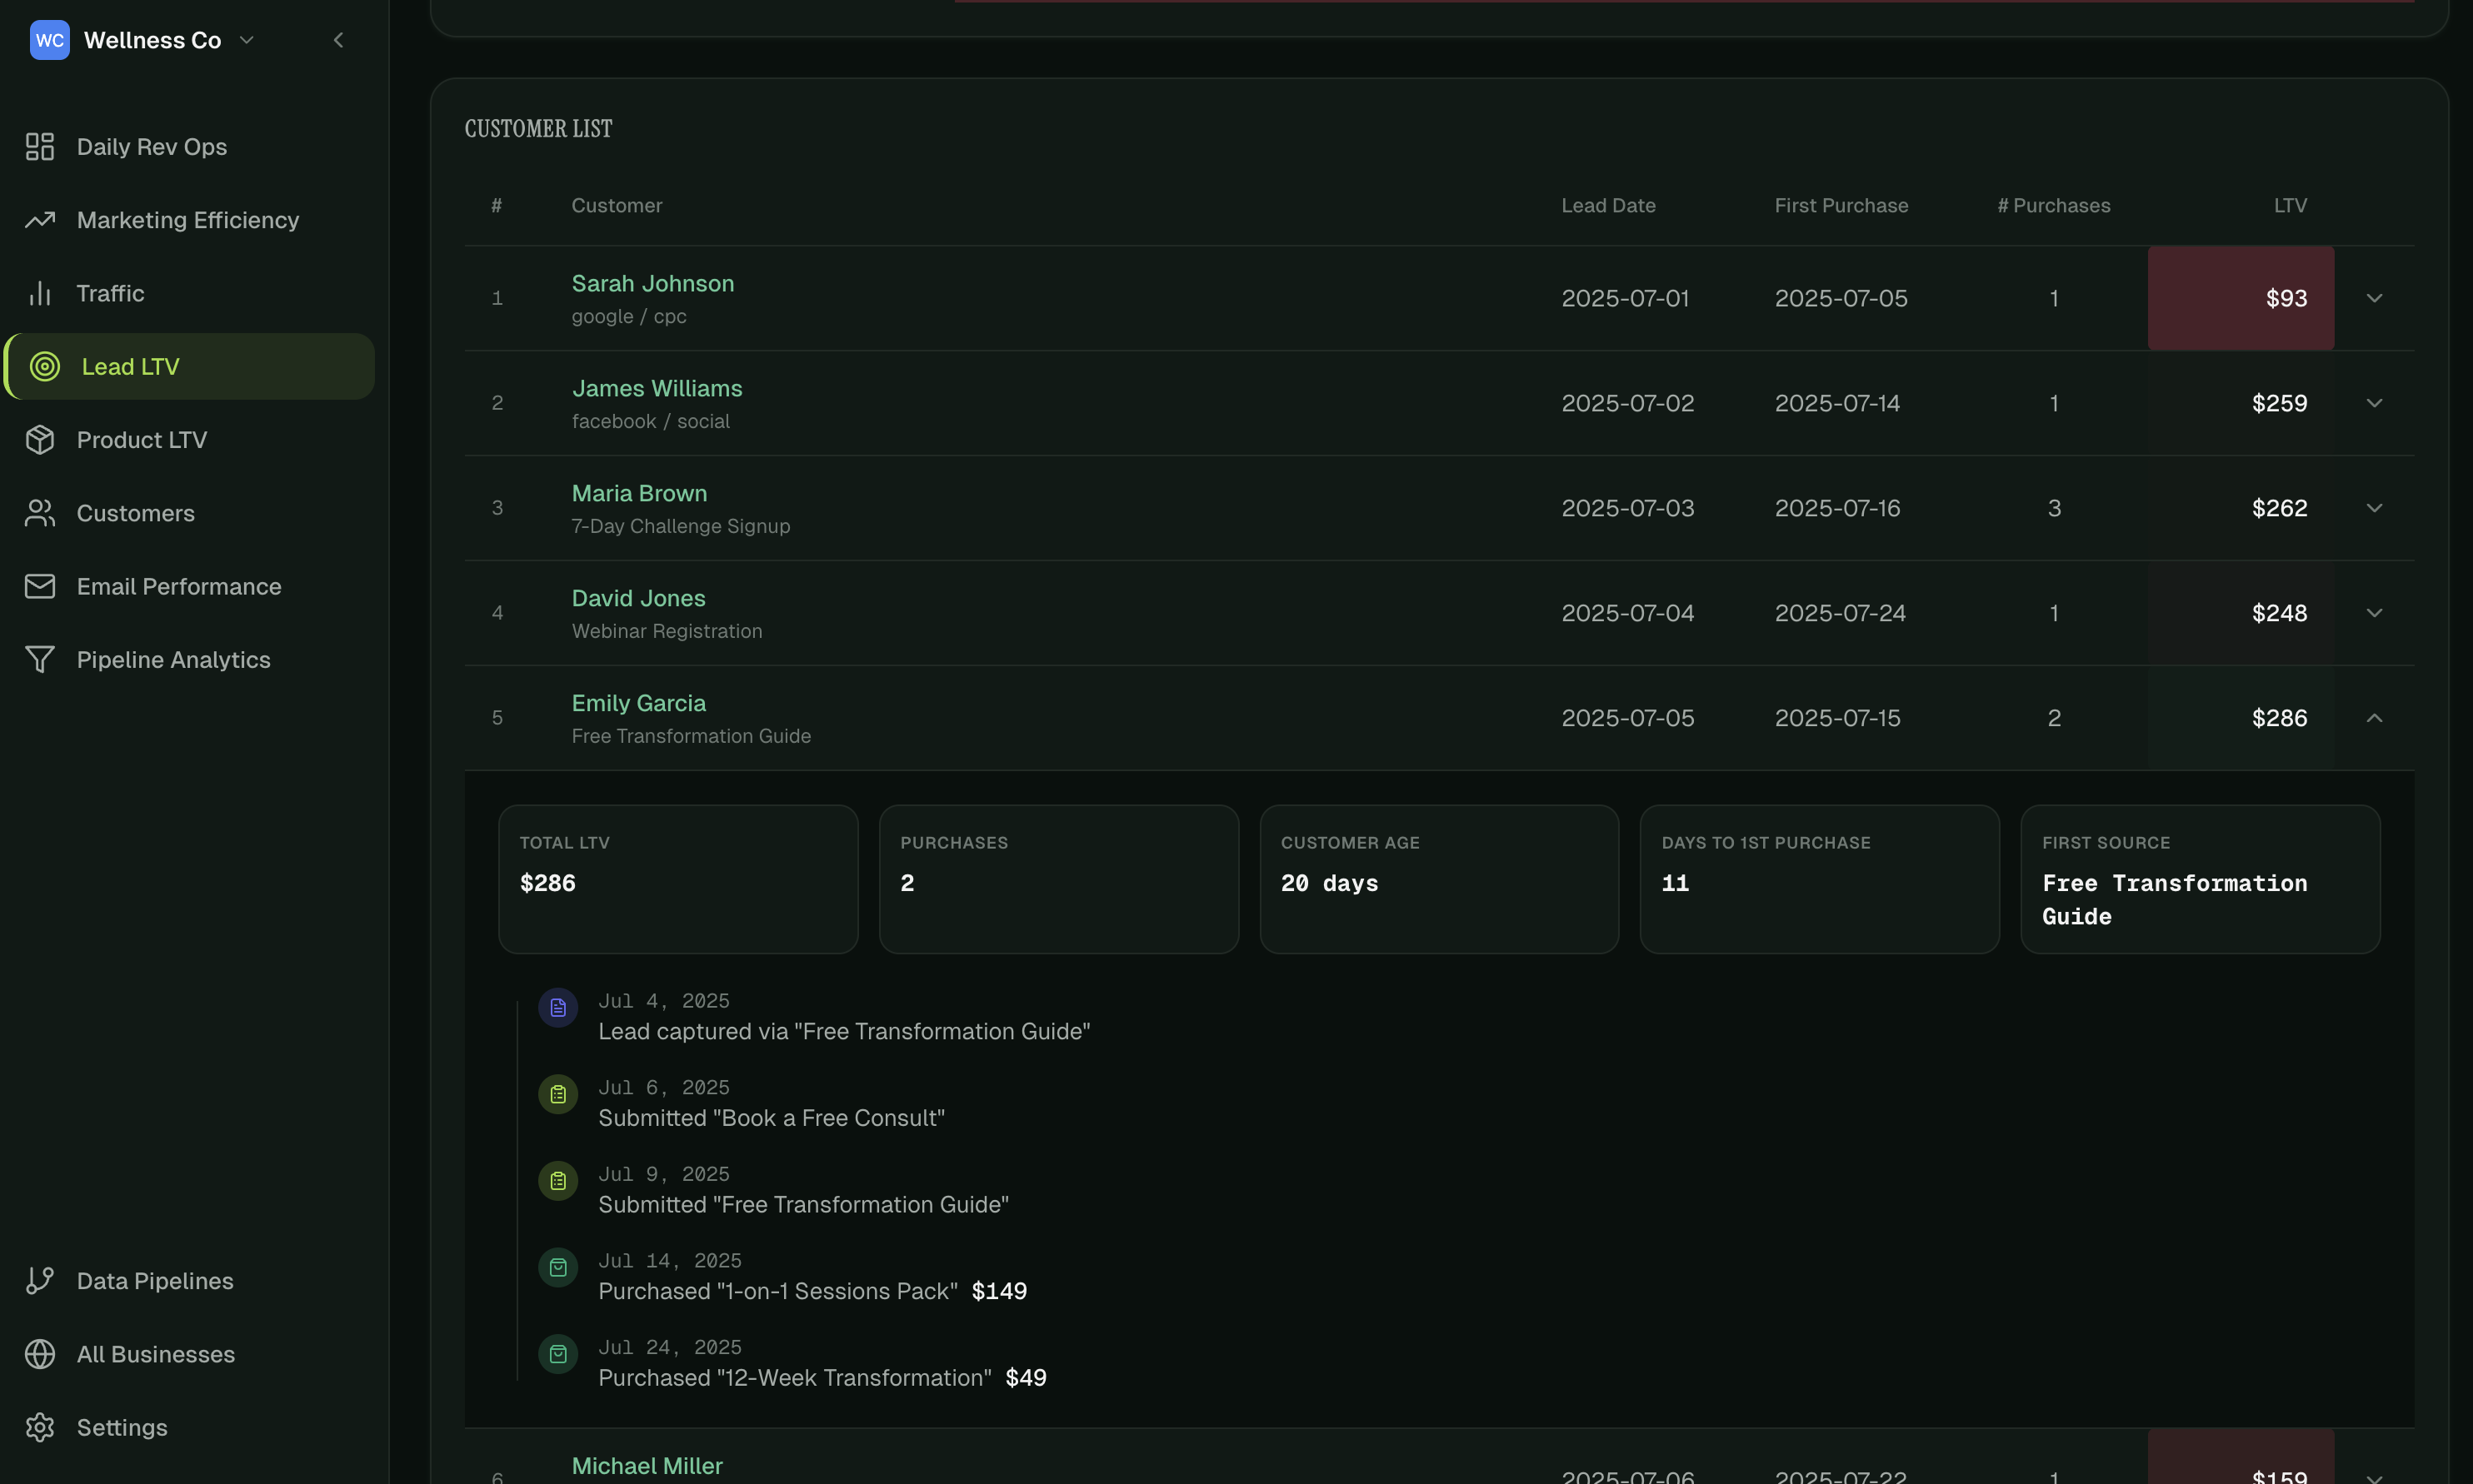
Task: Open Daily Rev Ops page
Action: click(x=189, y=147)
